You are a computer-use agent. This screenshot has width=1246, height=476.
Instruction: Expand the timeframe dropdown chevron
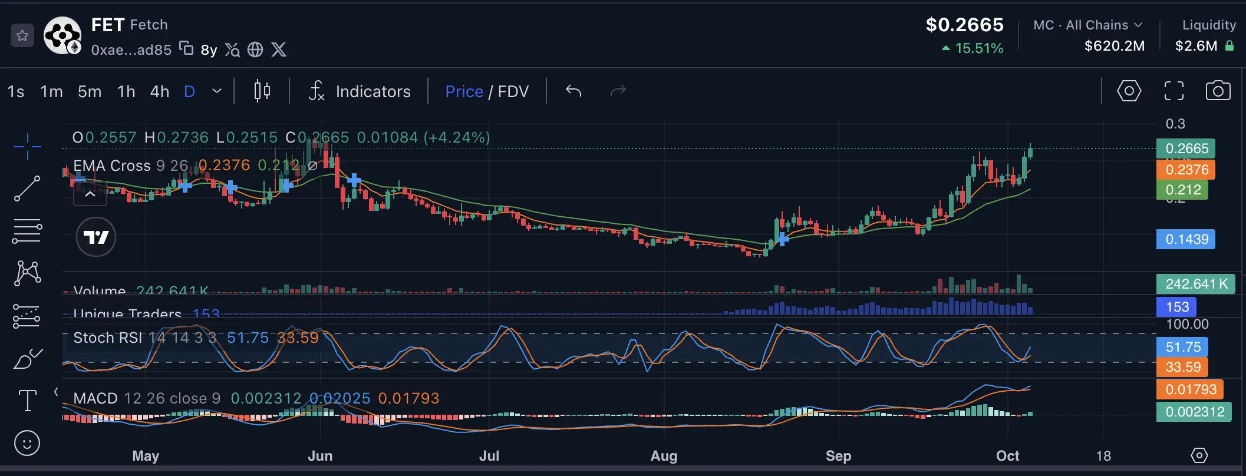point(217,91)
